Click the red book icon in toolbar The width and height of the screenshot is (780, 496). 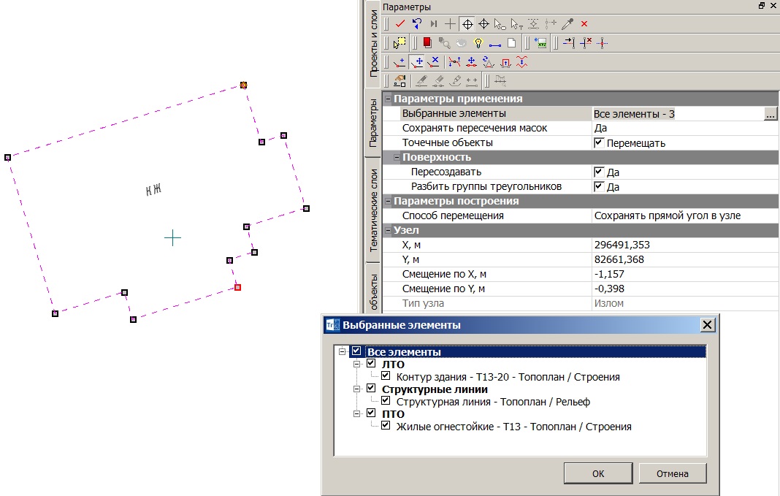point(427,43)
